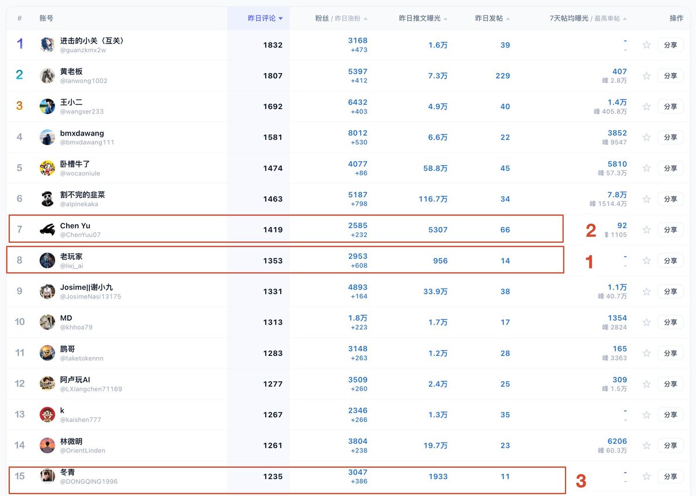Click the handle @wangxer233
The height and width of the screenshot is (496, 696).
point(82,112)
